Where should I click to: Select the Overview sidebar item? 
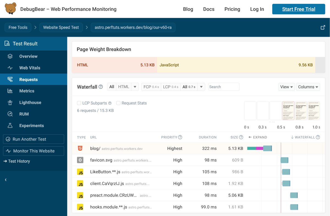coord(34,56)
